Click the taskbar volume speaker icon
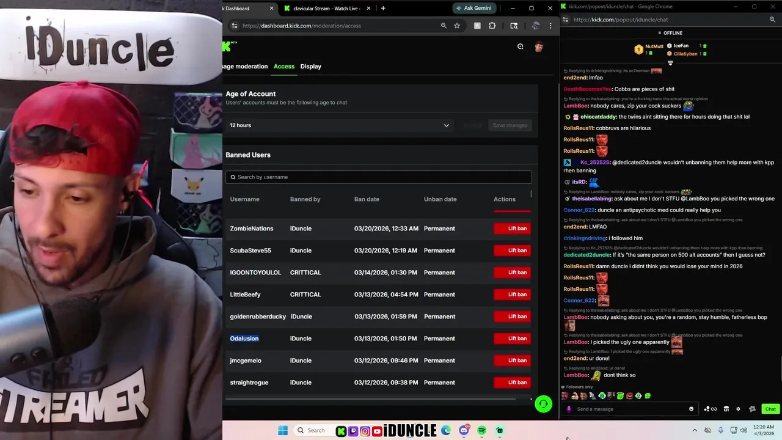The width and height of the screenshot is (782, 440). coord(744,430)
